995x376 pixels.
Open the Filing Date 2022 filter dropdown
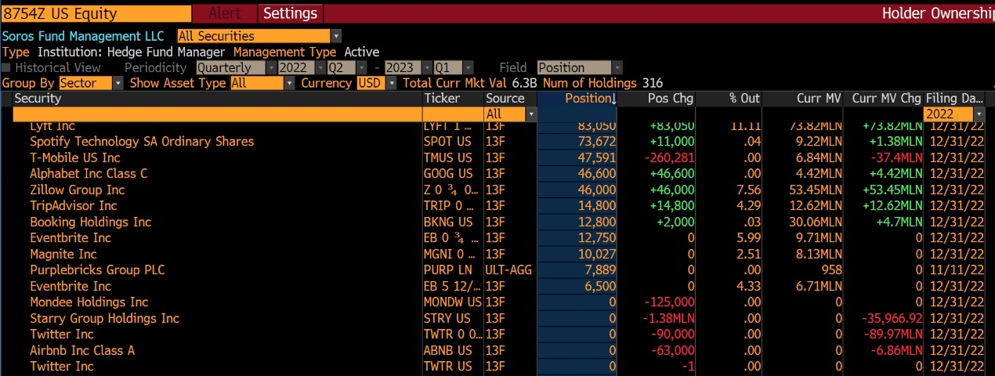tap(954, 114)
